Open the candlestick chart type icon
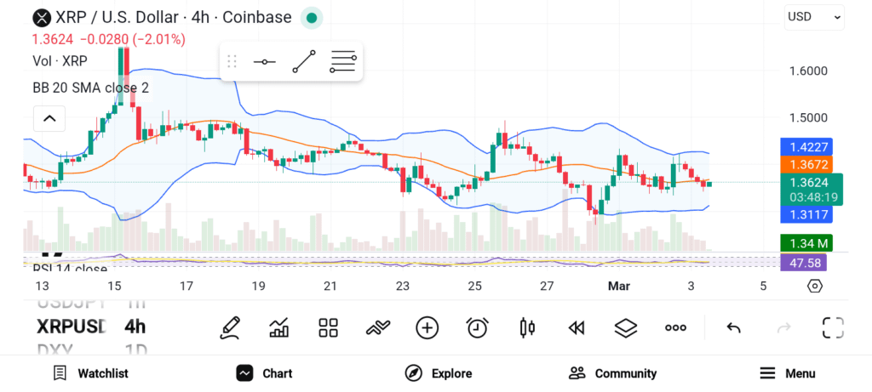 (527, 327)
